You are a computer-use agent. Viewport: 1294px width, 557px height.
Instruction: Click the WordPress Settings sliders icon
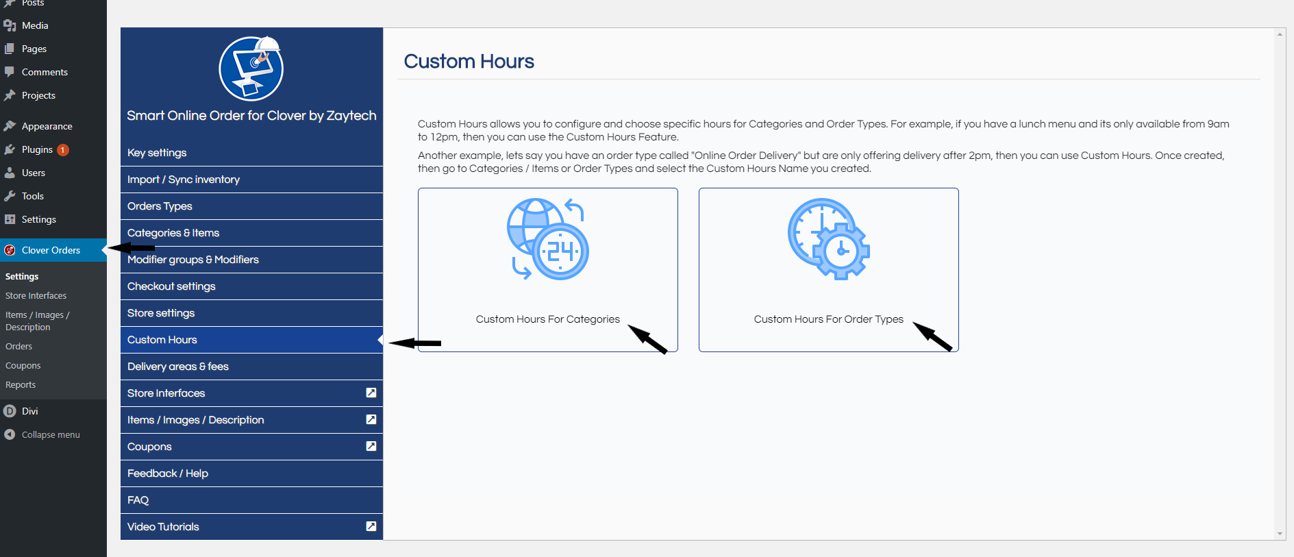(x=10, y=219)
